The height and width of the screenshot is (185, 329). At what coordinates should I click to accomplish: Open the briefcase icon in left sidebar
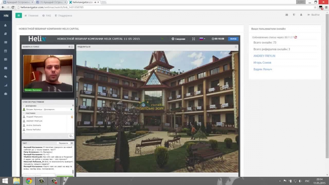click(x=6, y=94)
